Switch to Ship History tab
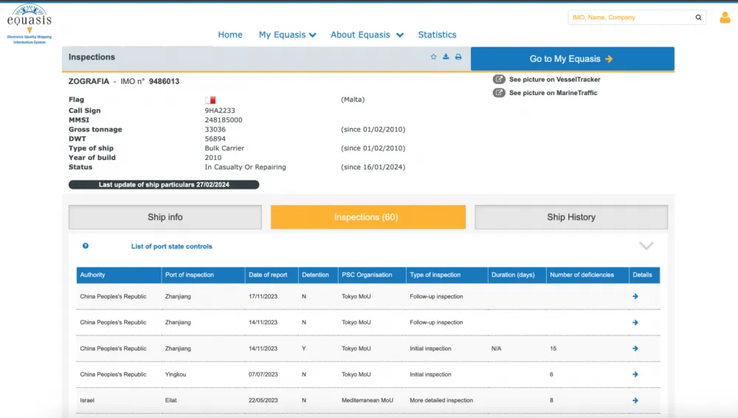 pos(571,217)
